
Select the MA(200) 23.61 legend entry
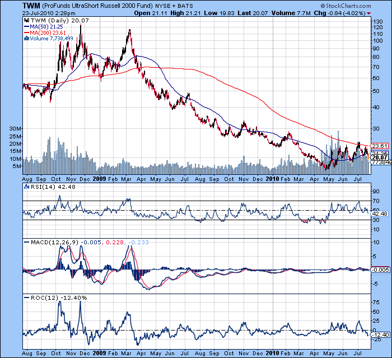[x=45, y=32]
